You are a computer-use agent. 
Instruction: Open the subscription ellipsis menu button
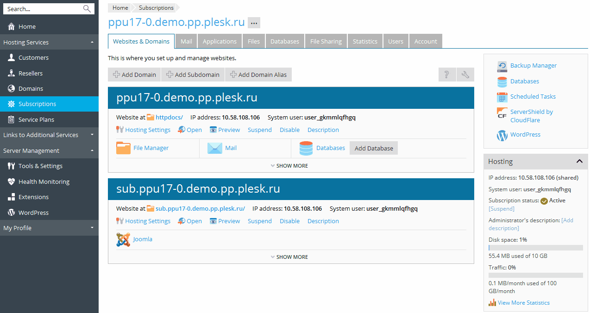click(254, 23)
